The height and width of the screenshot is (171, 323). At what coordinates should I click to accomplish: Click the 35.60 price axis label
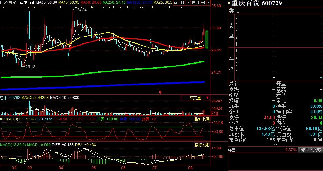coord(216,6)
